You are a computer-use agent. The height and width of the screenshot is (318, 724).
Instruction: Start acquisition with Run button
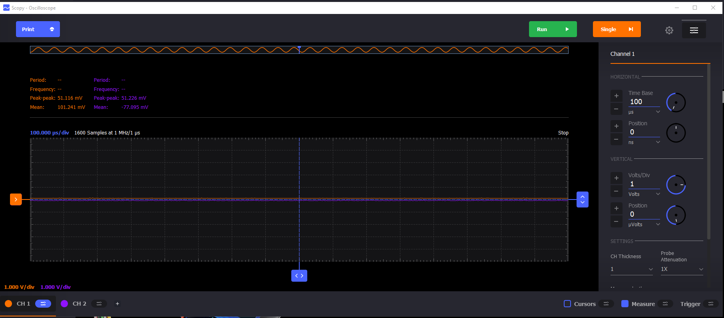[x=553, y=29]
